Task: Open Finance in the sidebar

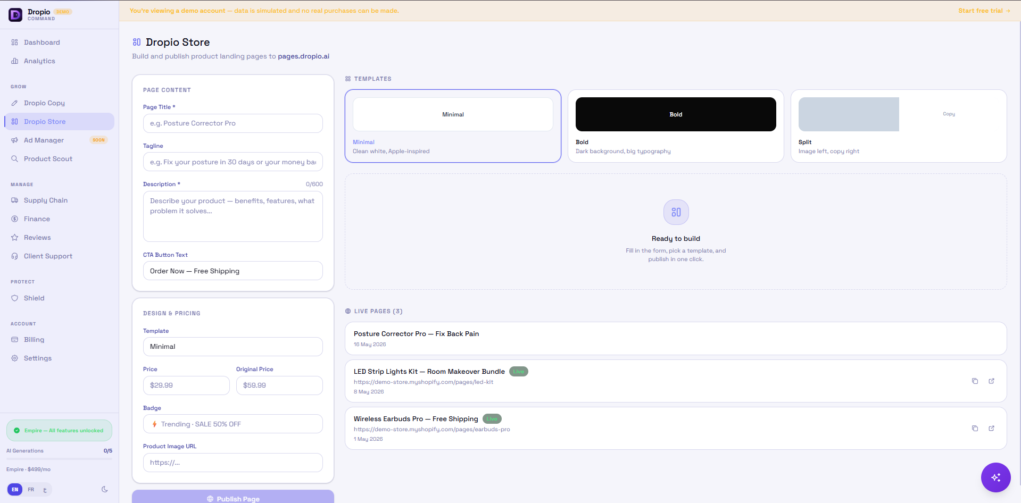Action: tap(59, 219)
